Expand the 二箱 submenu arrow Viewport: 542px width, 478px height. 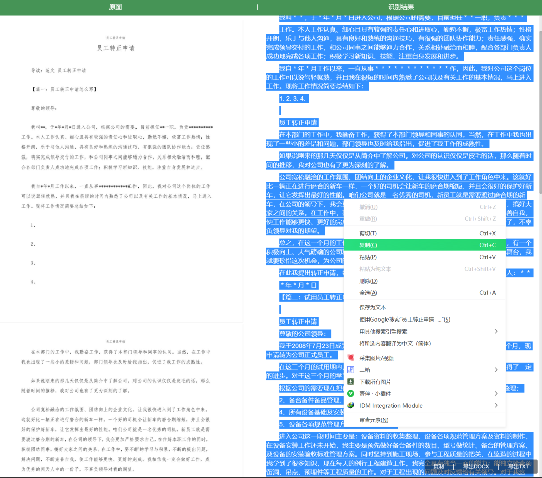point(496,370)
